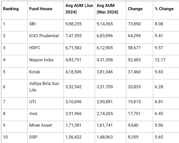Select the Mirae Asset cell

click(41, 125)
